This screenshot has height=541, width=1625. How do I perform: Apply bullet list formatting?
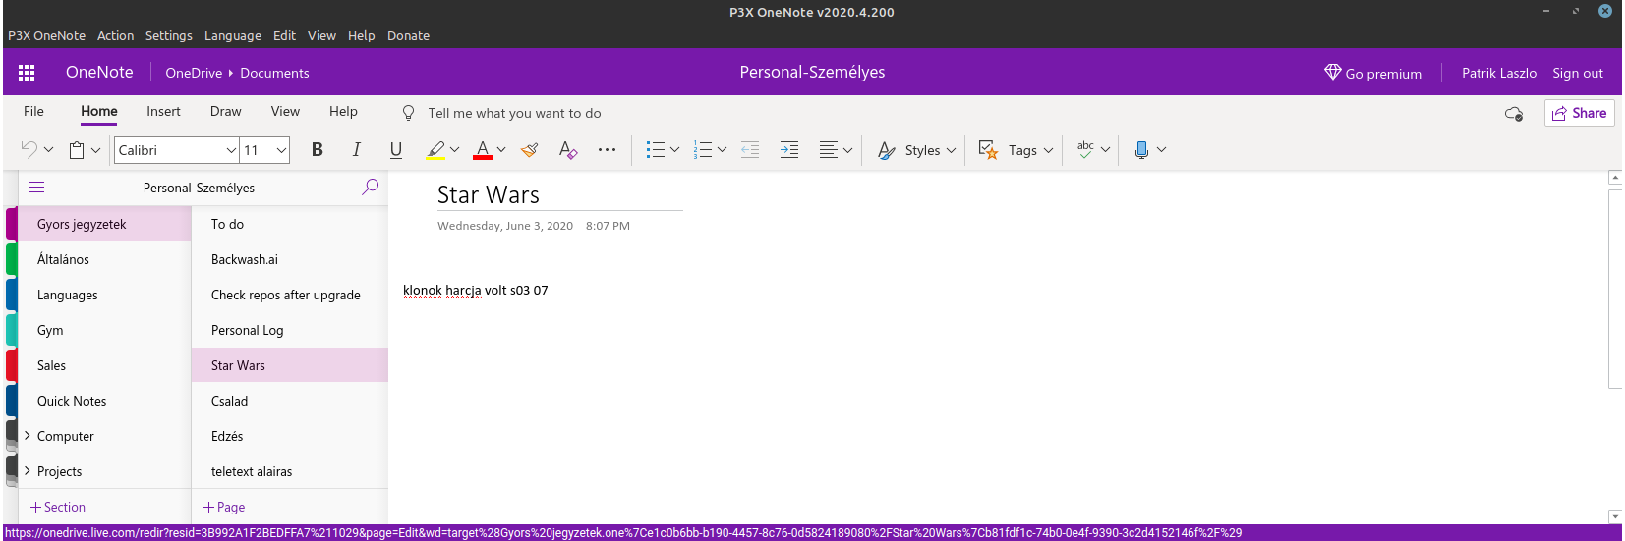(655, 150)
